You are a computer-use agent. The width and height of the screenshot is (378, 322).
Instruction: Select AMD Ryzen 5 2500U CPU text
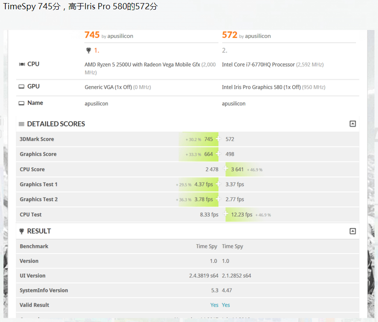142,64
